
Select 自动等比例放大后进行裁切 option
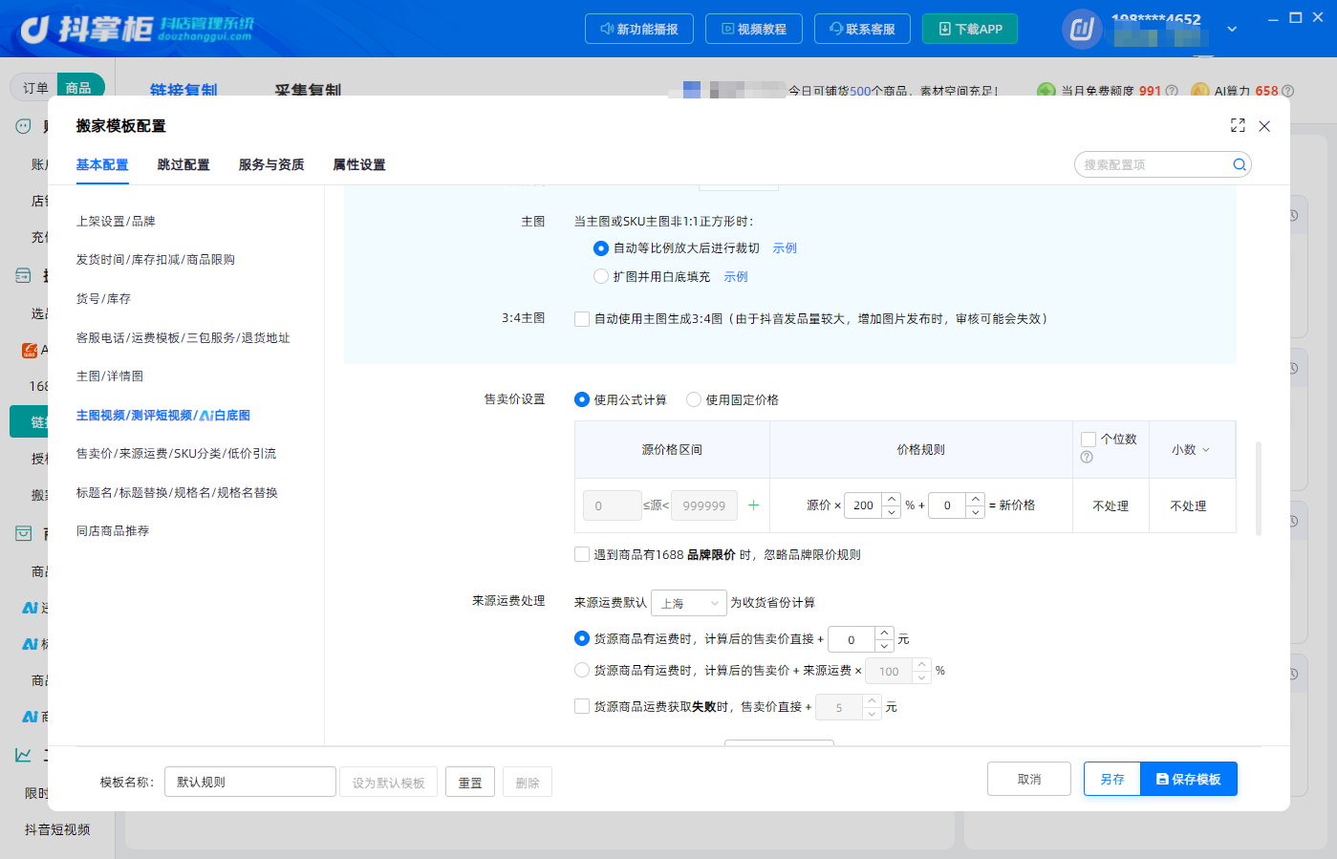pos(601,248)
